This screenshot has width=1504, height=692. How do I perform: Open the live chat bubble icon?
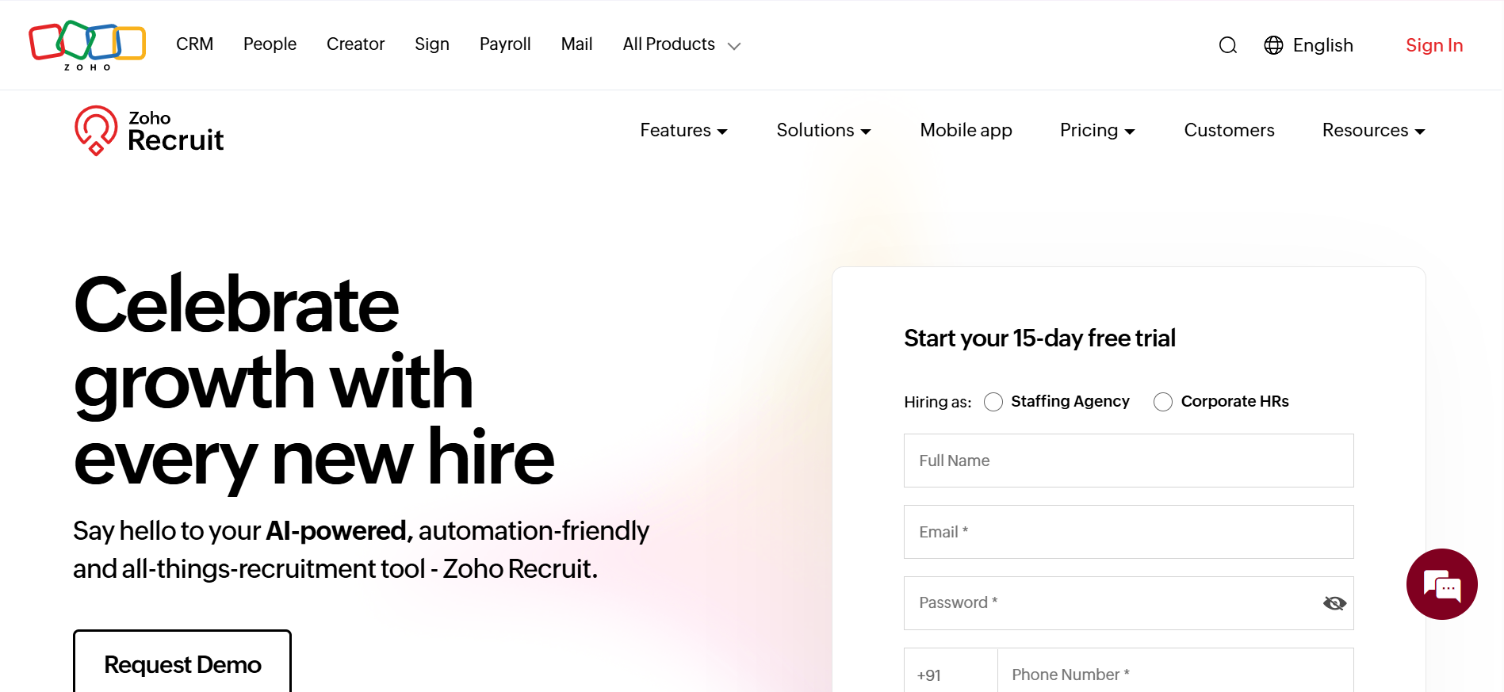click(1441, 584)
